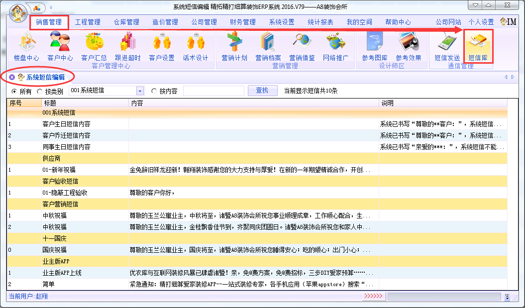Open the quick access toolbar dropdown arrow
Screen dimensions: 525x308
(x=51, y=8)
